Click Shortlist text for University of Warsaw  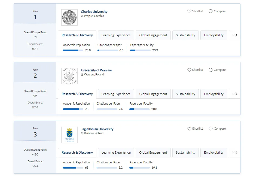[x=197, y=70]
